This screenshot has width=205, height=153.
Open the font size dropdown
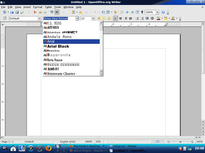(x=93, y=18)
